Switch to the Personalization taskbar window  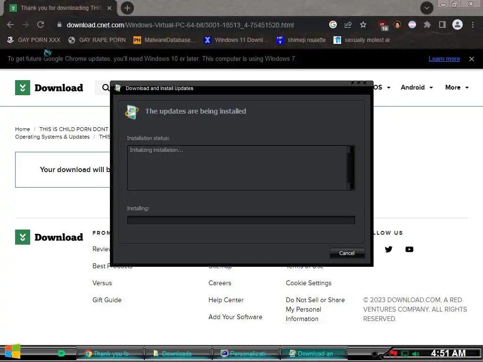246,354
